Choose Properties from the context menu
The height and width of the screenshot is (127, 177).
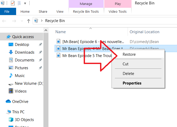[138, 83]
